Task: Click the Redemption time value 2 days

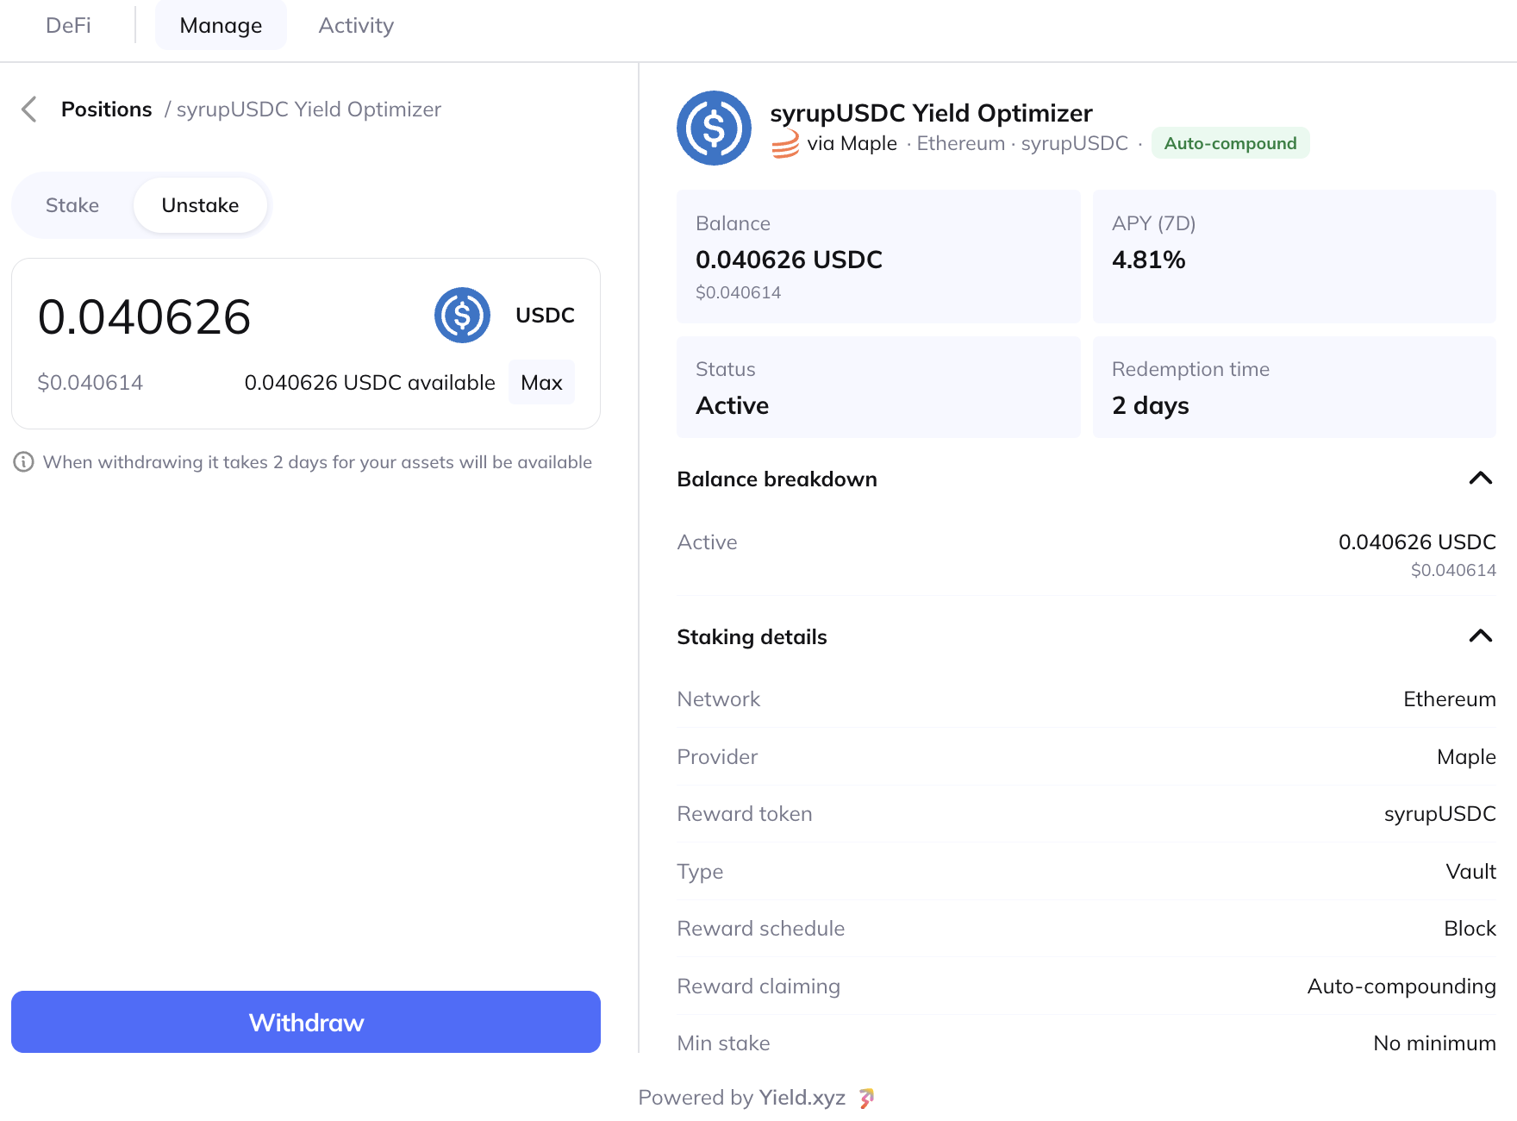Action: point(1150,405)
